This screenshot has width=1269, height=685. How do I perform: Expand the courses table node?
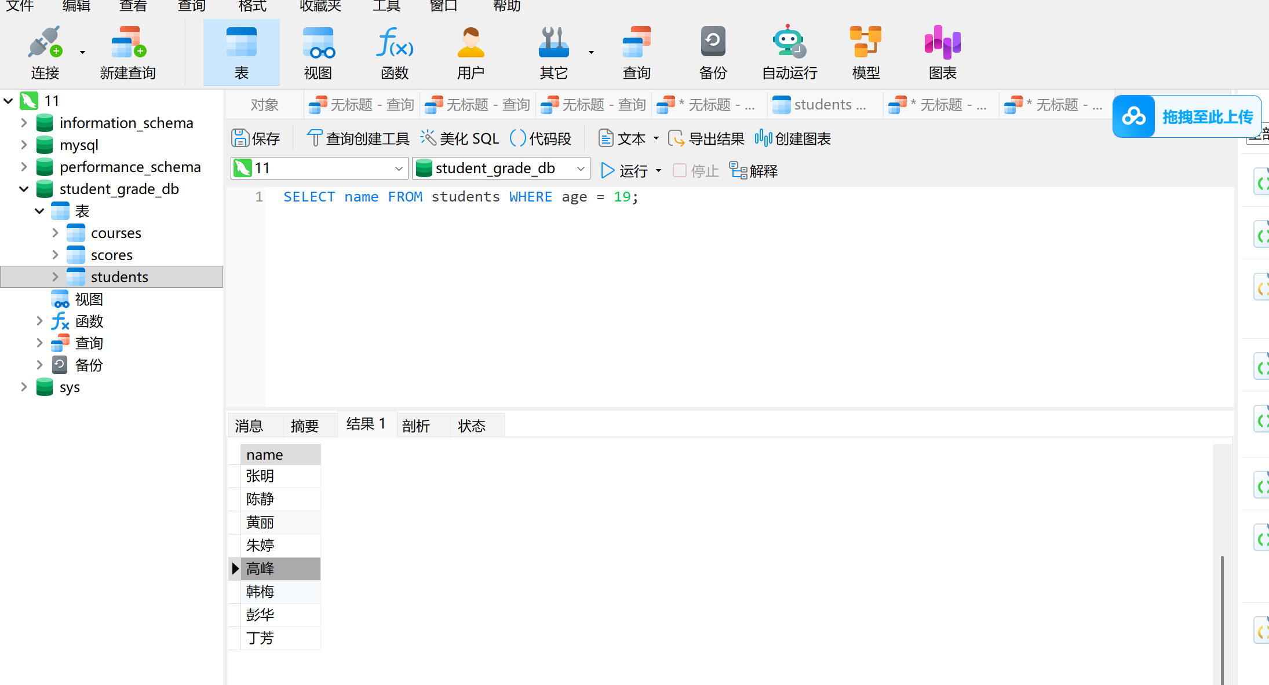point(55,233)
